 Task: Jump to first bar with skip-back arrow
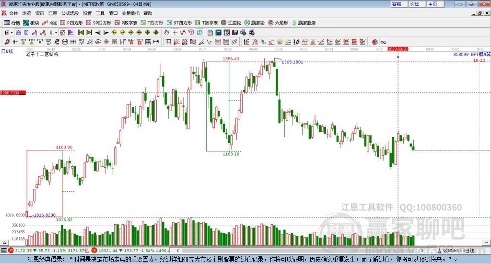(x=81, y=33)
